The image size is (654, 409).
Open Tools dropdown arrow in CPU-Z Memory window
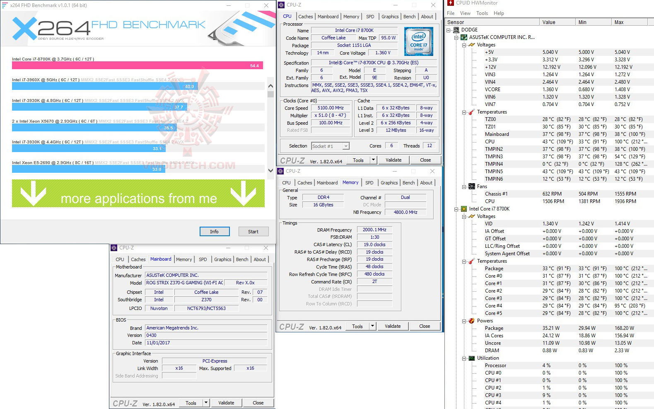pos(372,326)
